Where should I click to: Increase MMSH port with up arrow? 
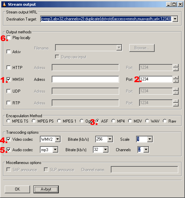pos(176,77)
